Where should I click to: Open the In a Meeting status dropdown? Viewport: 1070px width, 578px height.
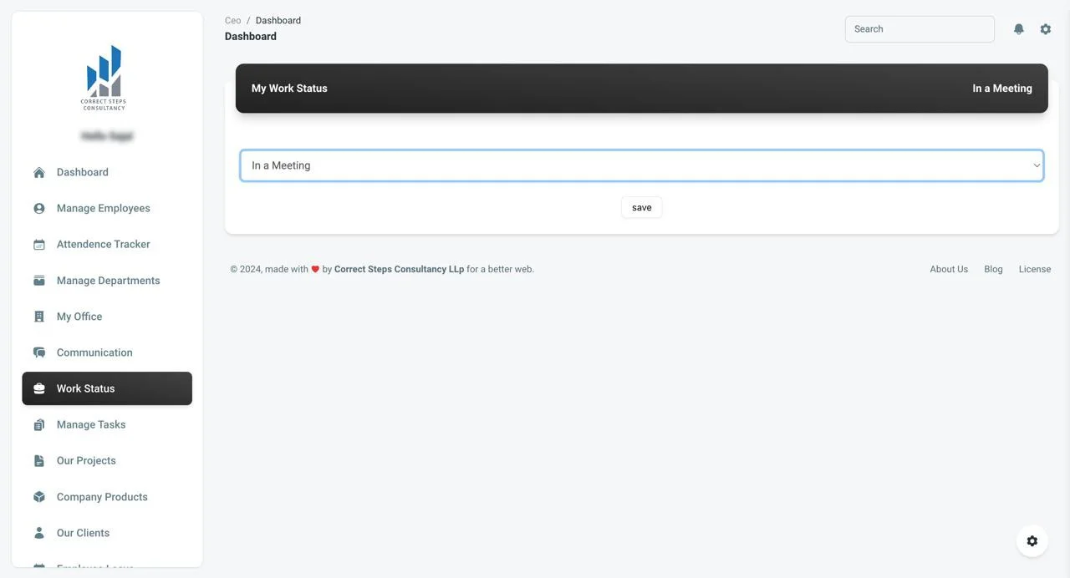[x=641, y=165]
